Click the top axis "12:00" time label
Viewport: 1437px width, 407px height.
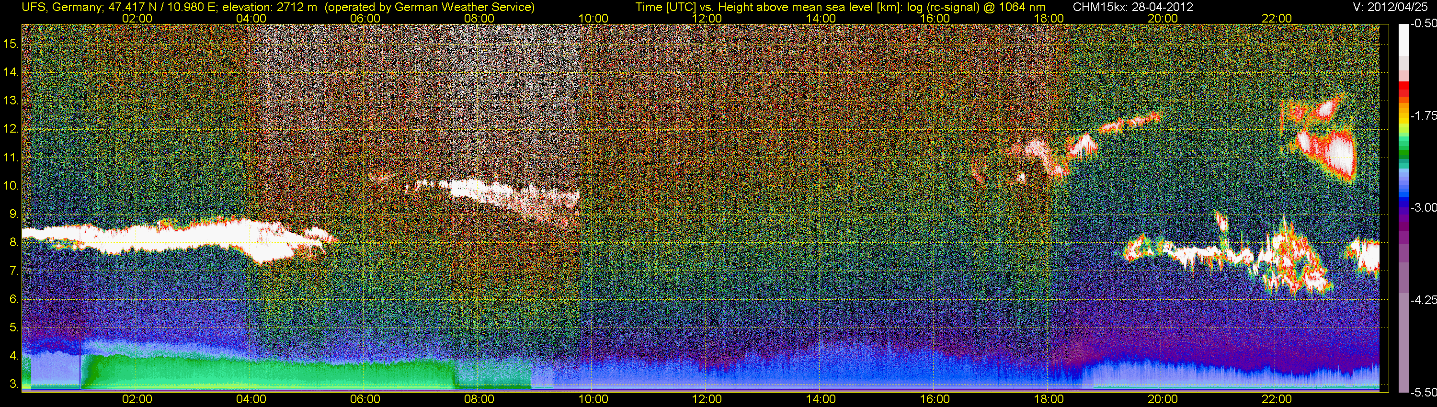(707, 18)
